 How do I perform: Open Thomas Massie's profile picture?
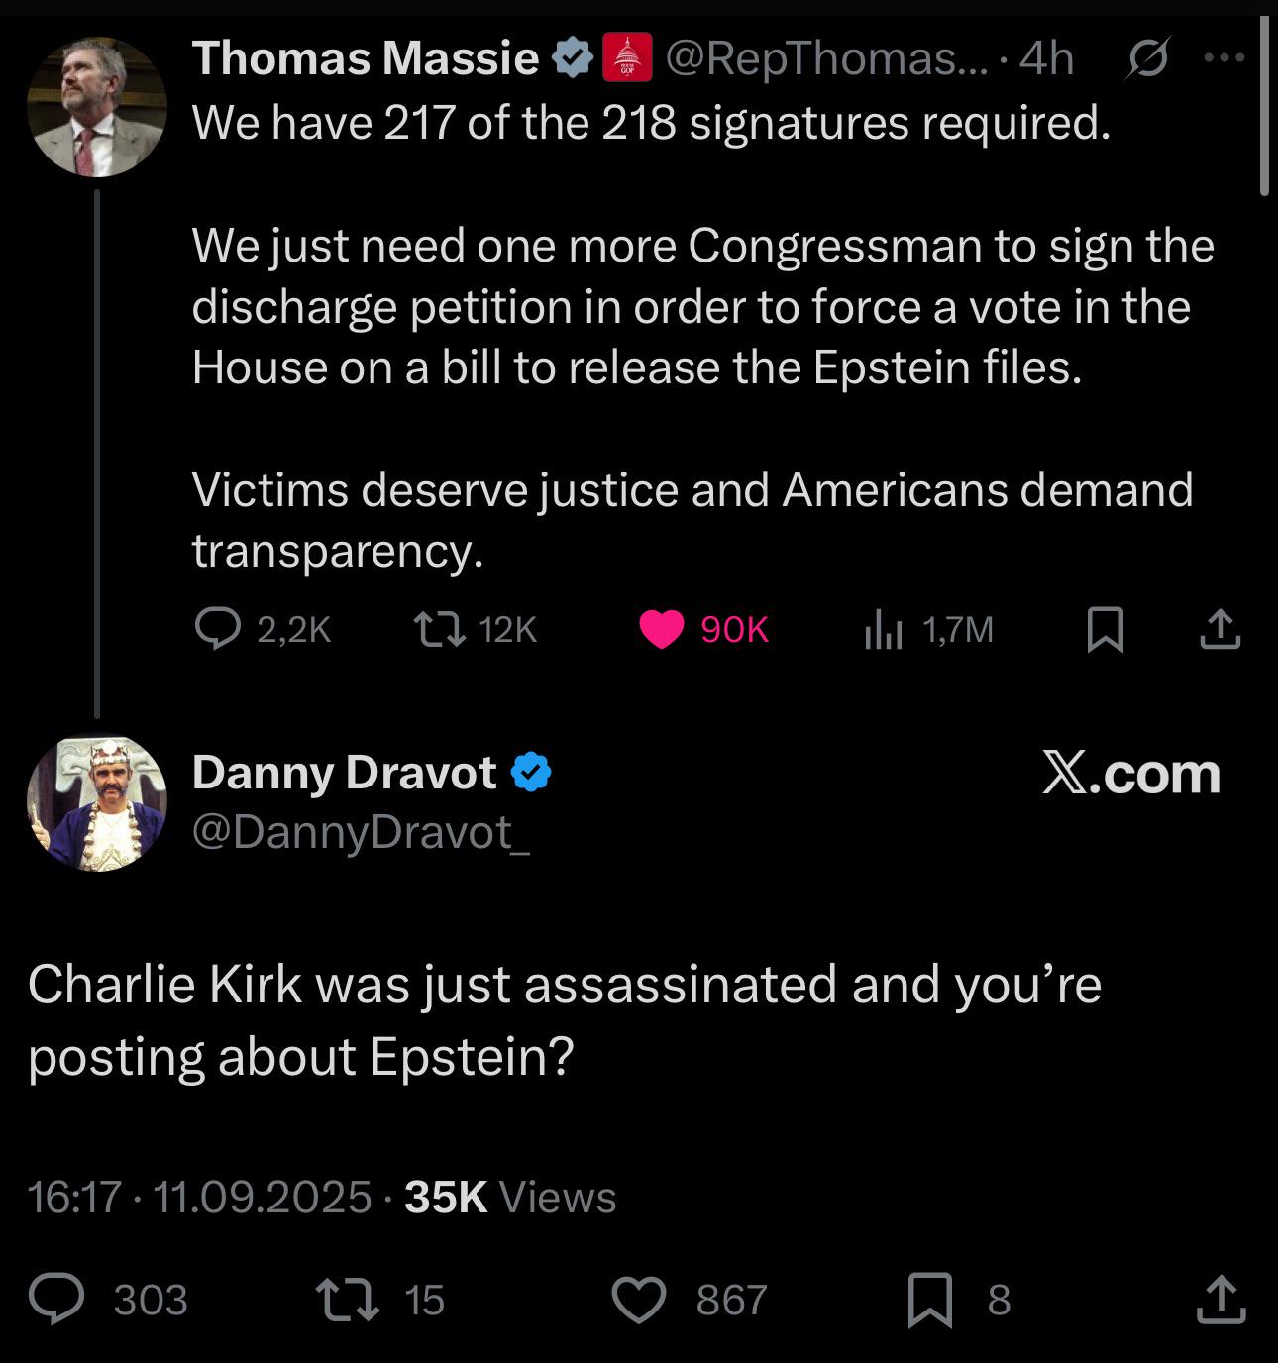(x=96, y=107)
